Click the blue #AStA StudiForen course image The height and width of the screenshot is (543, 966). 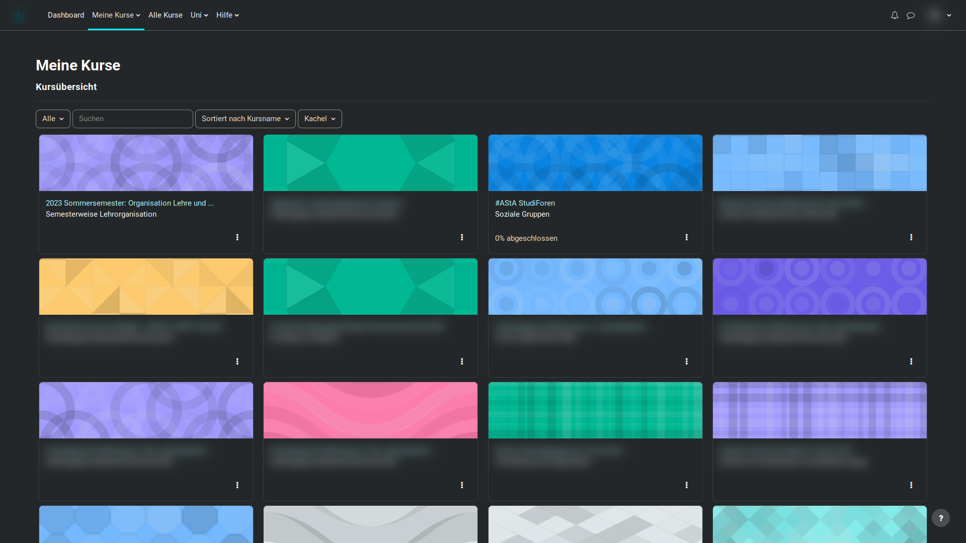pos(595,163)
